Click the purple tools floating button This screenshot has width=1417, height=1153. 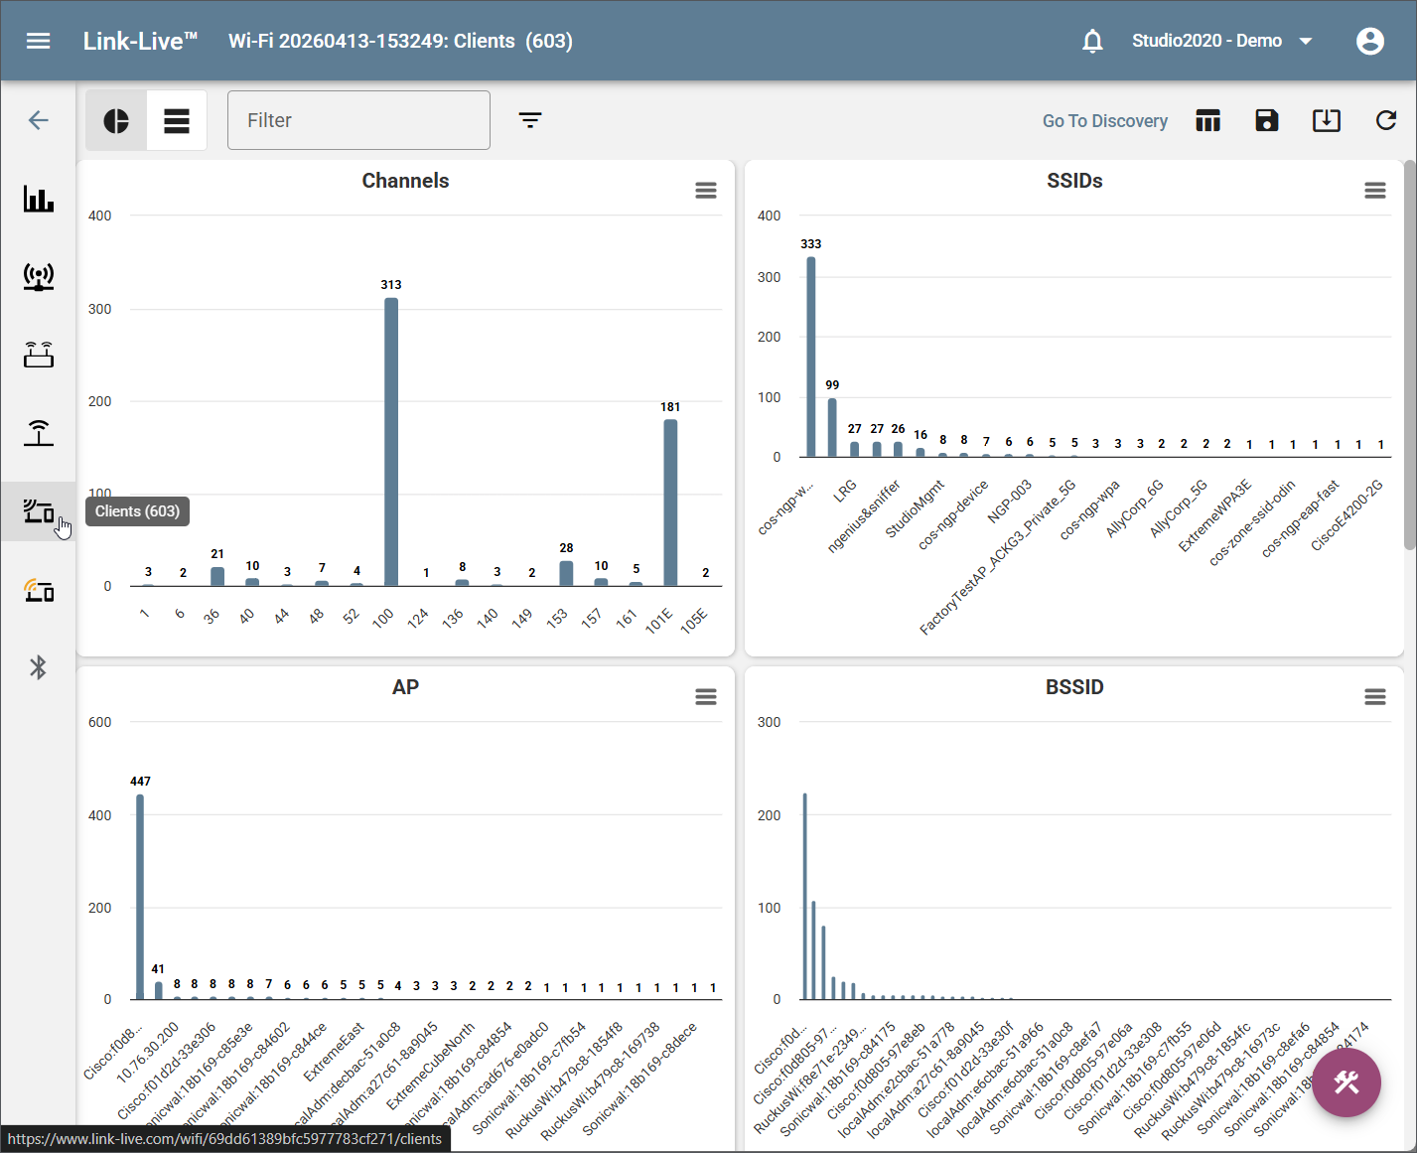pyautogui.click(x=1346, y=1082)
